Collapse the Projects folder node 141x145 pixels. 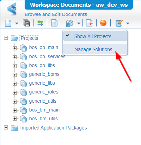tap(6, 38)
